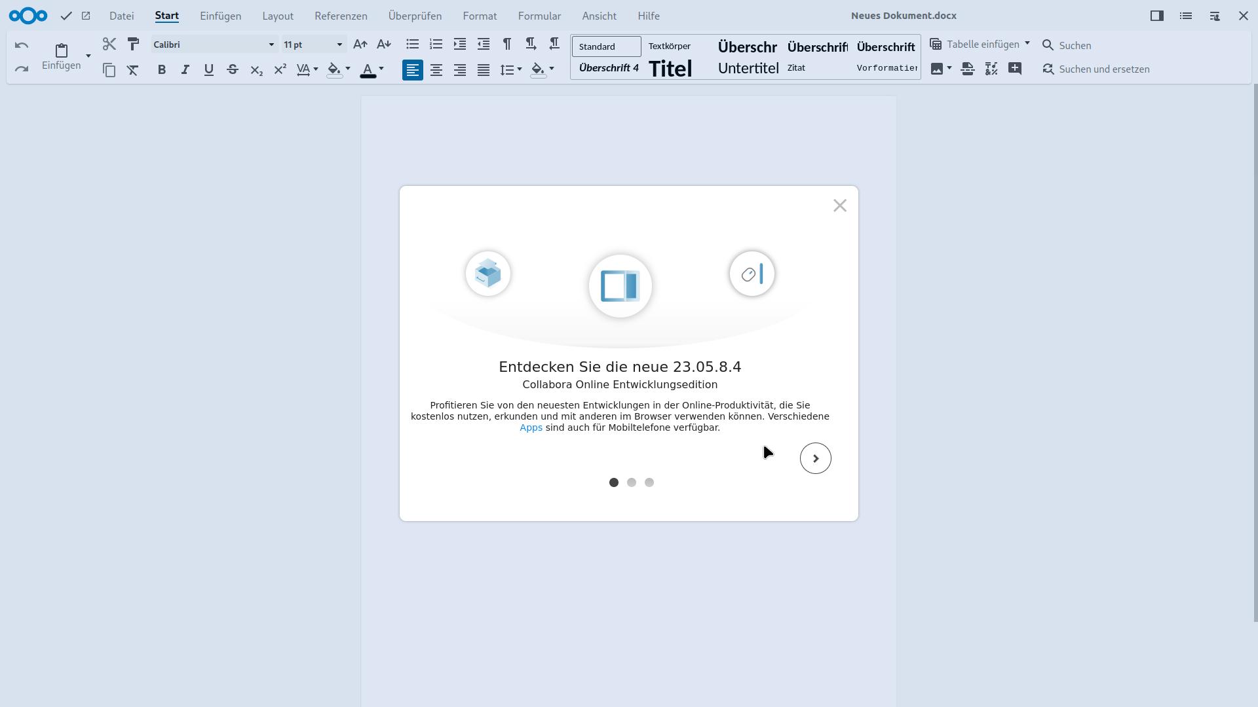Go to next slide arrow button
Screen dimensions: 1258x707
point(816,458)
